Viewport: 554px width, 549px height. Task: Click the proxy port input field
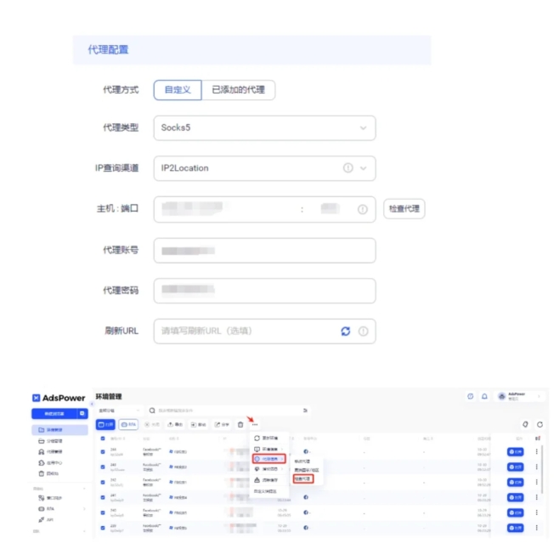(x=331, y=209)
